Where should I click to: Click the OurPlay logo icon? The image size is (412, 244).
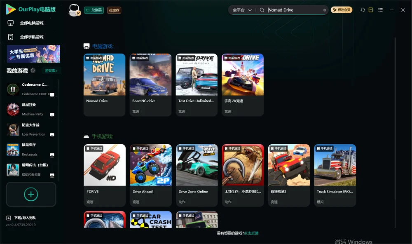(x=11, y=9)
